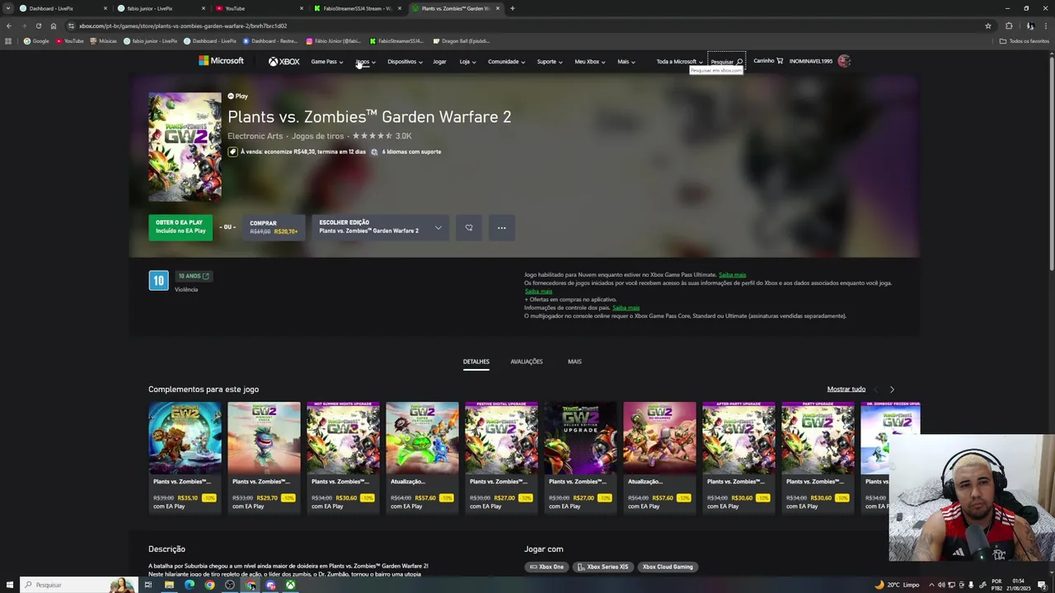Open the bookmarks apps grid icon
Viewport: 1055px width, 593px height.
[8, 41]
